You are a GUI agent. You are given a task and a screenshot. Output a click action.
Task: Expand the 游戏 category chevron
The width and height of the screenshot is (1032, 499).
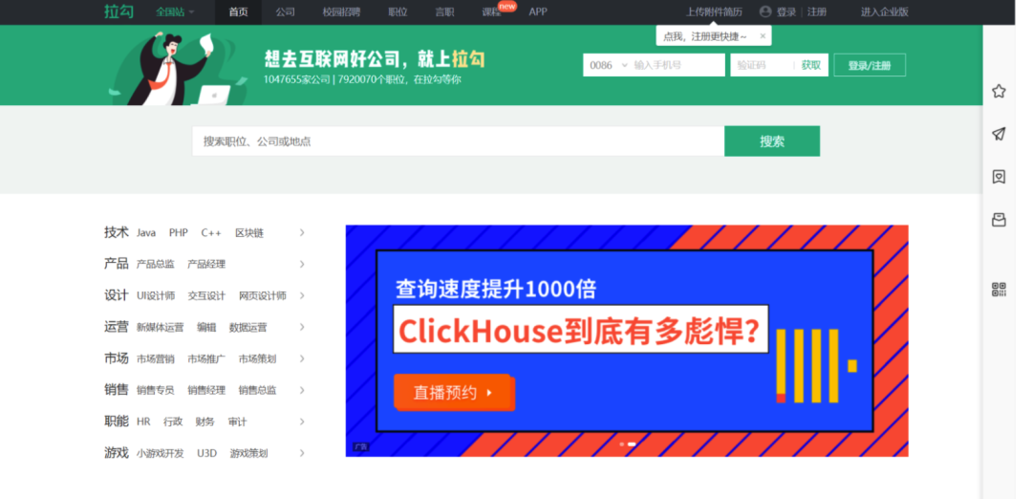tap(302, 453)
